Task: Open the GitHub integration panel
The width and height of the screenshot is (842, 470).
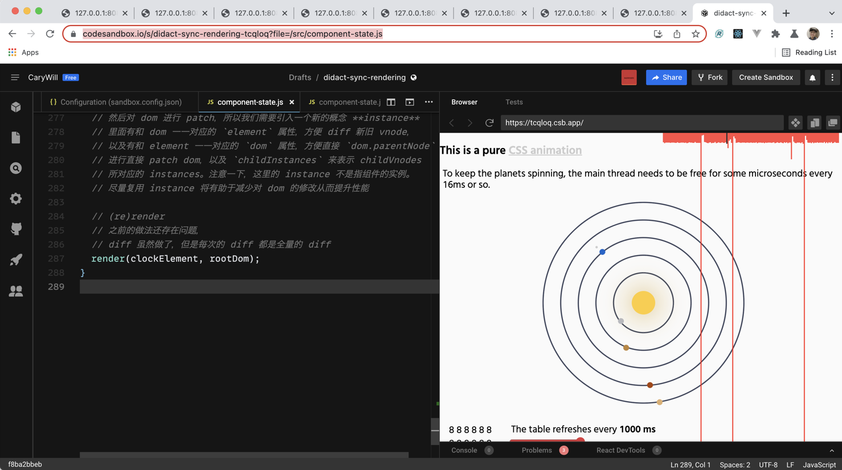Action: click(x=16, y=229)
